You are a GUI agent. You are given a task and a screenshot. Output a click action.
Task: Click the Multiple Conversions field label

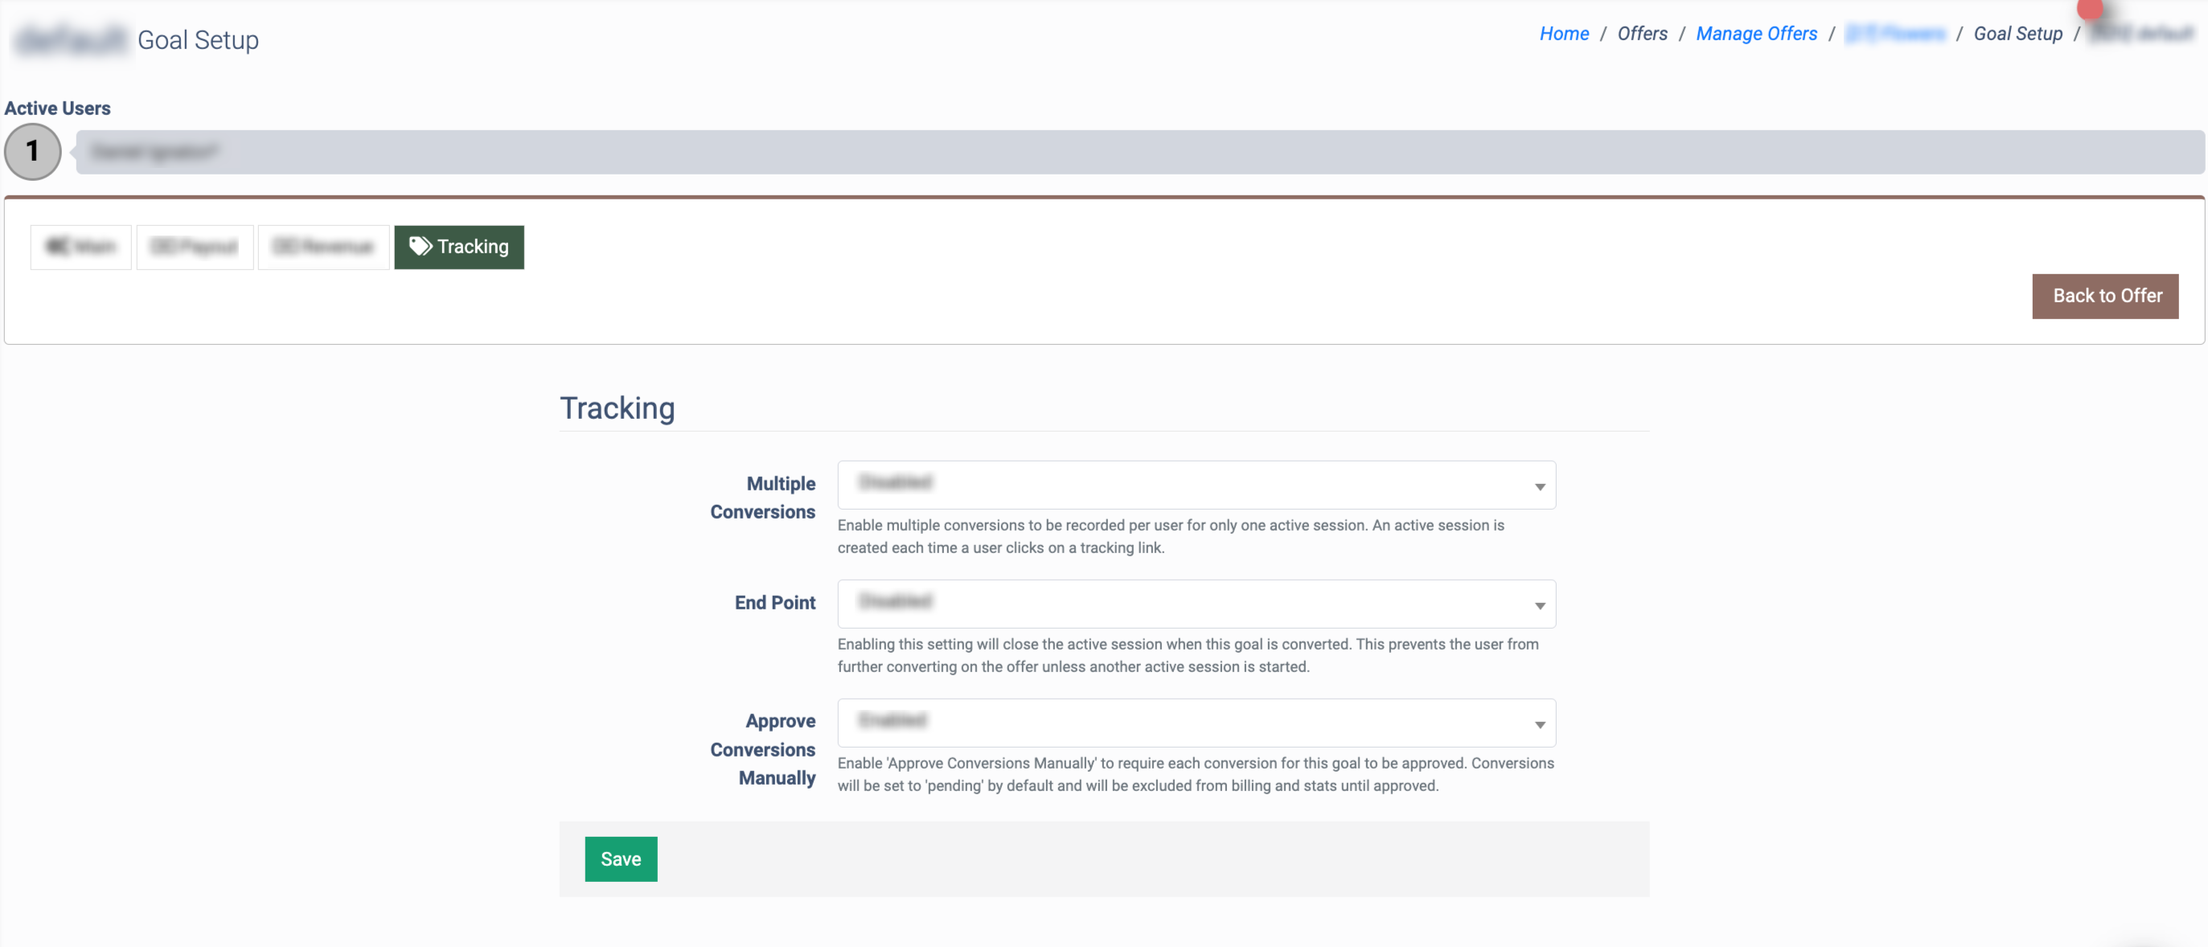click(x=762, y=498)
